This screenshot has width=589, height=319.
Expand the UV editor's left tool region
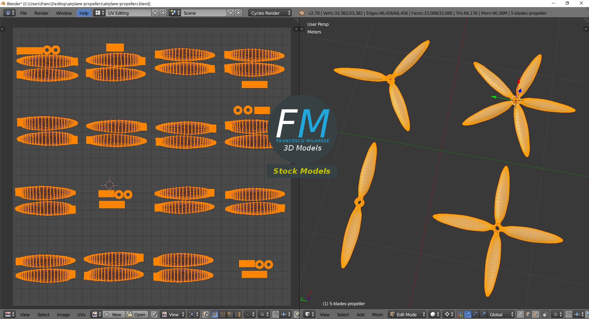click(2, 29)
